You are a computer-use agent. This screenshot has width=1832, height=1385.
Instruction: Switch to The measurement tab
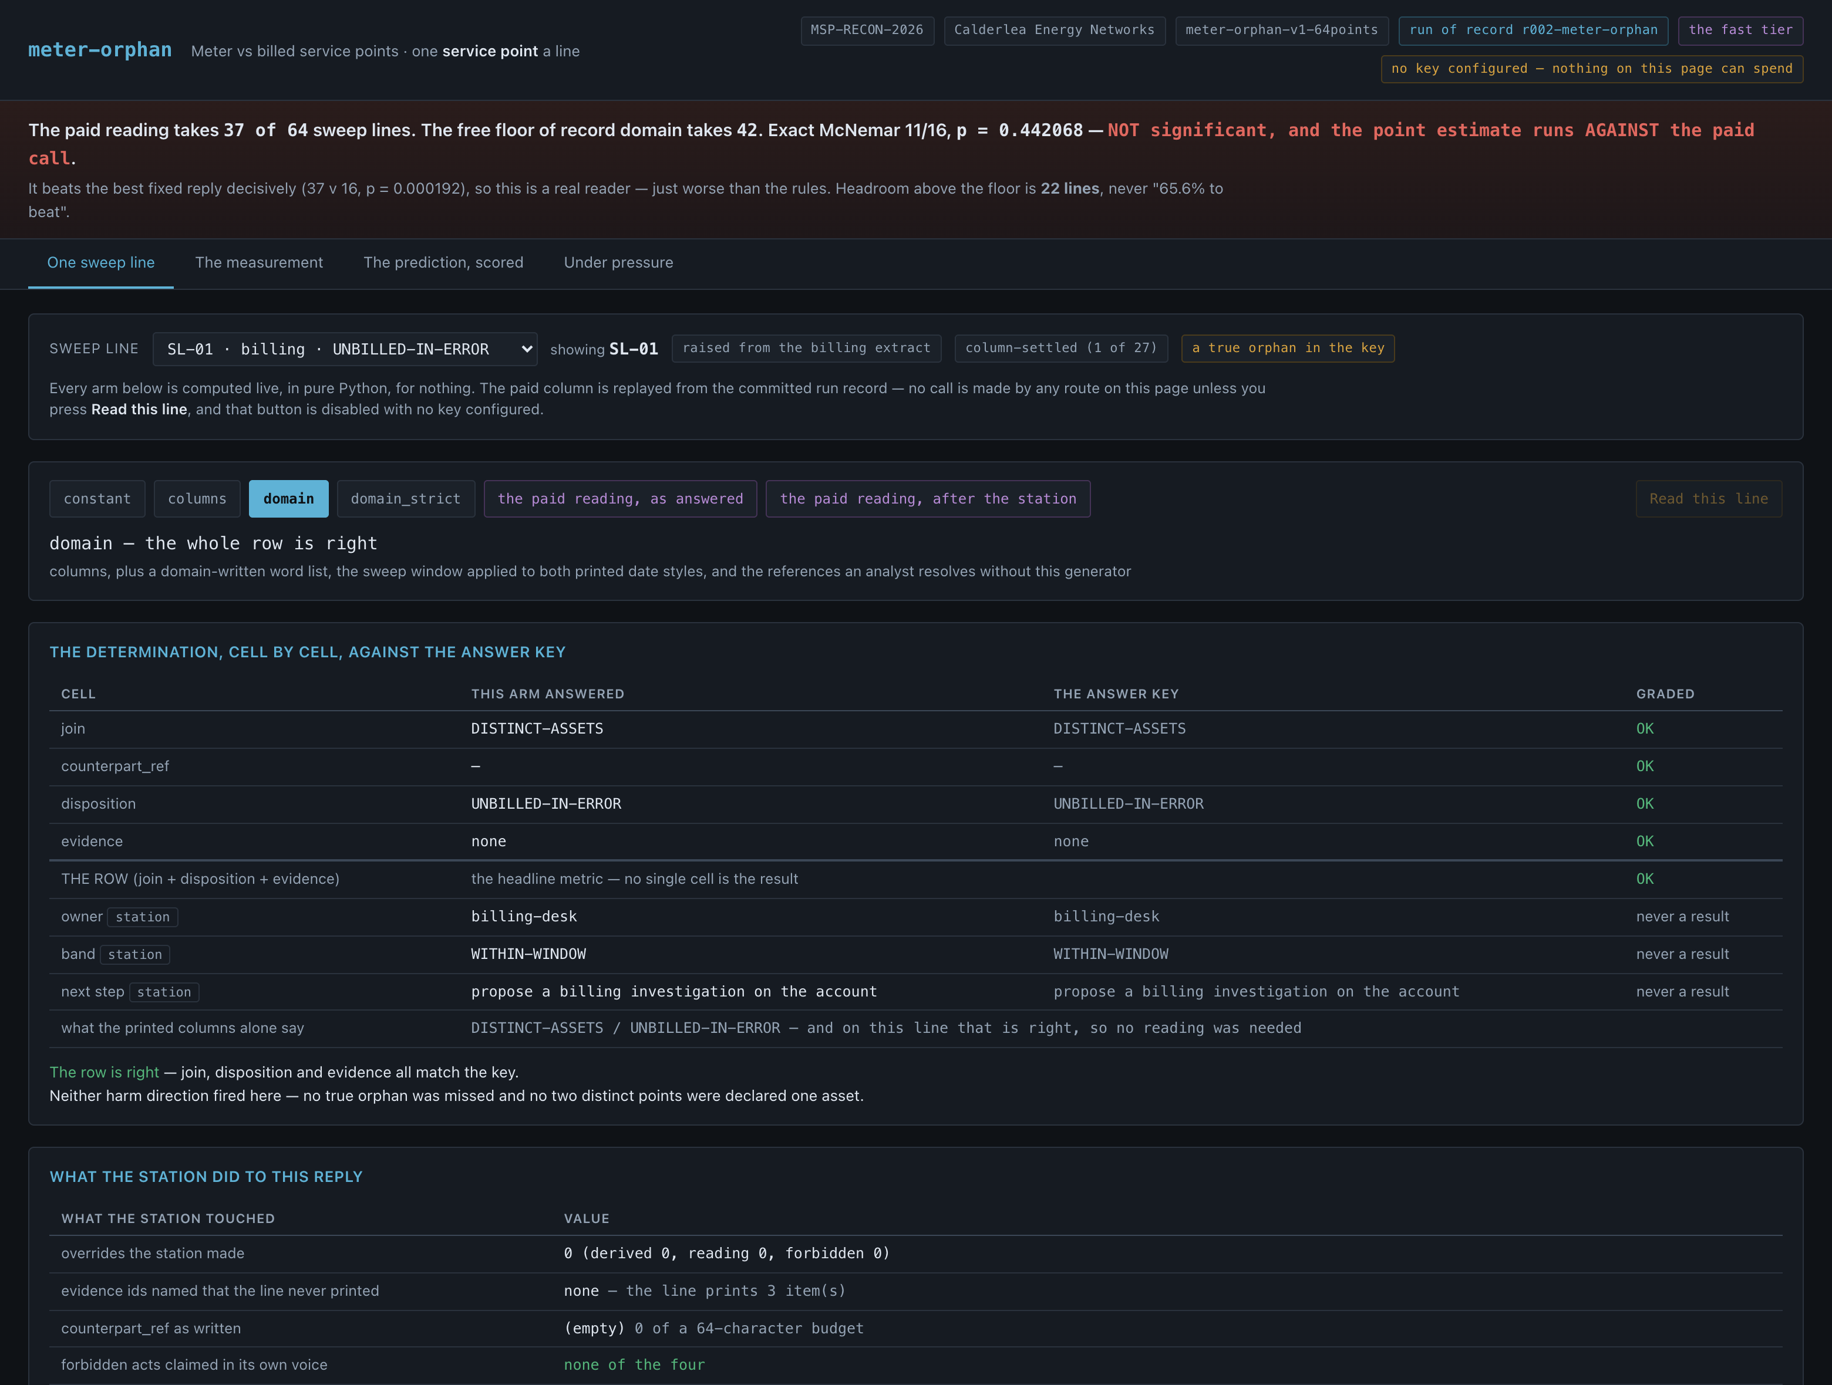click(259, 262)
